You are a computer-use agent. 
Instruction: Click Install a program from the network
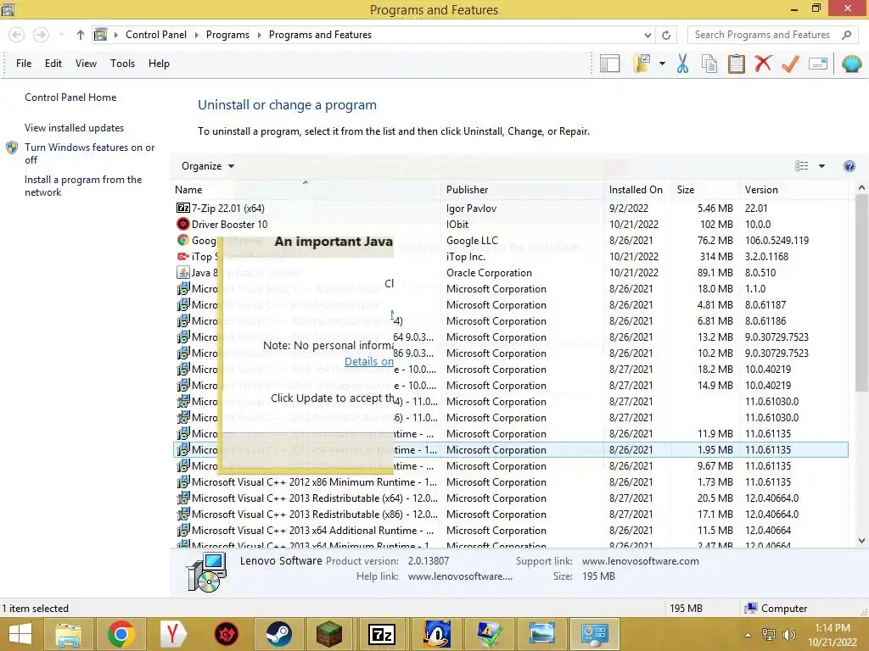(83, 186)
